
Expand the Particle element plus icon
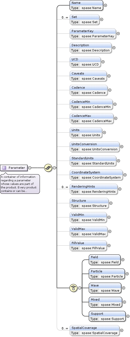[x=127, y=274]
